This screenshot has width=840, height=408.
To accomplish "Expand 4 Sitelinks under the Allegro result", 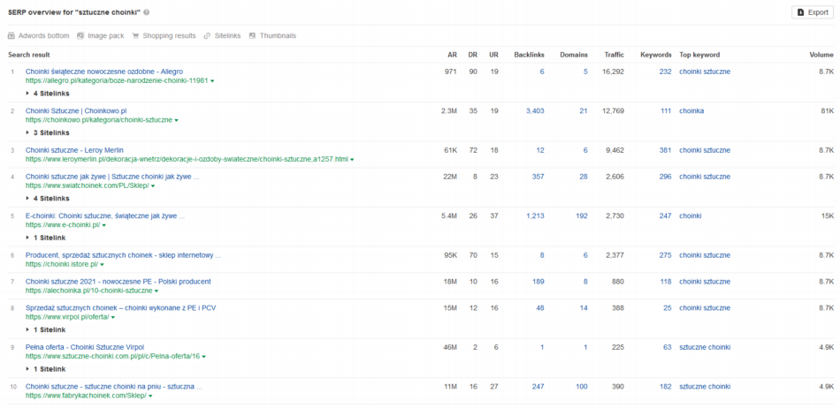I will [x=48, y=93].
